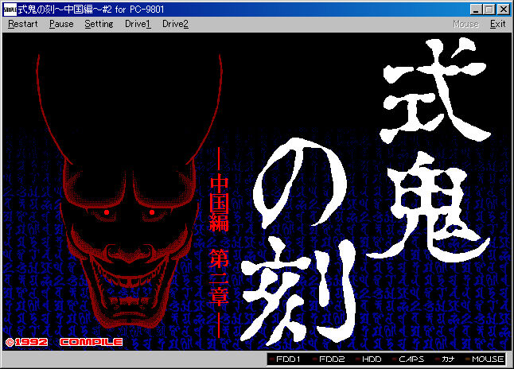
Task: Click the CAPS lock indicator
Action: (408, 359)
